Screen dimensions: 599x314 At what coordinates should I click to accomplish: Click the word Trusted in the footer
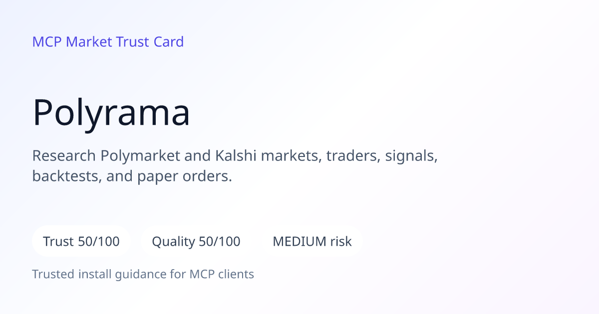[x=54, y=274]
